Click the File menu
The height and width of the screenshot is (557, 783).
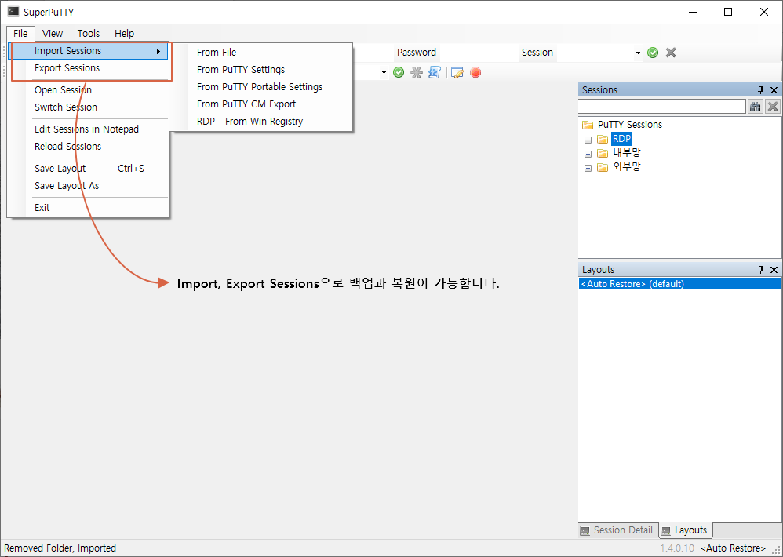(20, 34)
